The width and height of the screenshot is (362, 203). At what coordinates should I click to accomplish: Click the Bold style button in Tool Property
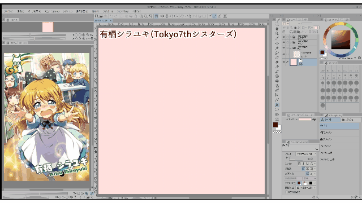coord(299,164)
